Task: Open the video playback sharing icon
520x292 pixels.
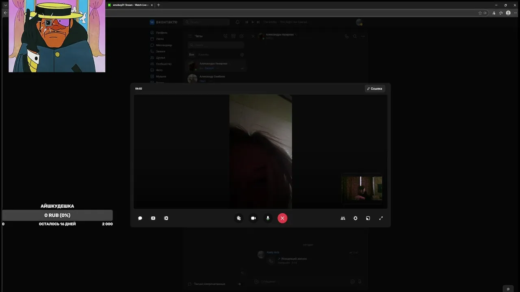Action: [166, 218]
